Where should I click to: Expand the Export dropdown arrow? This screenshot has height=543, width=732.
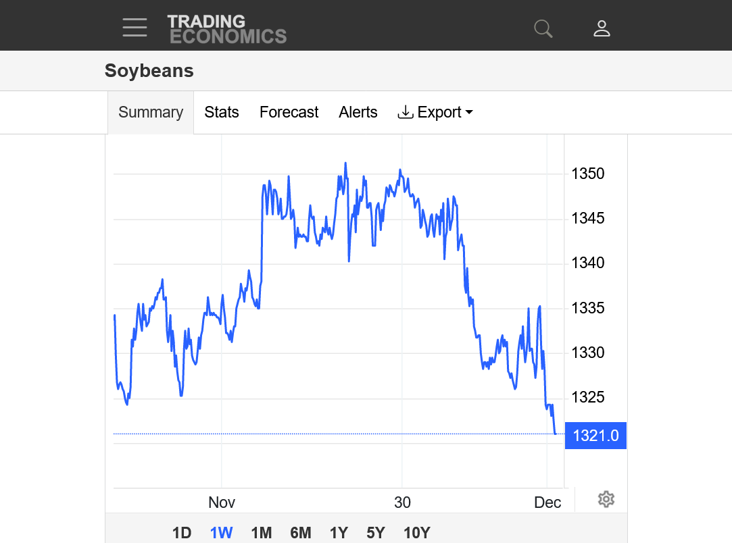point(469,112)
